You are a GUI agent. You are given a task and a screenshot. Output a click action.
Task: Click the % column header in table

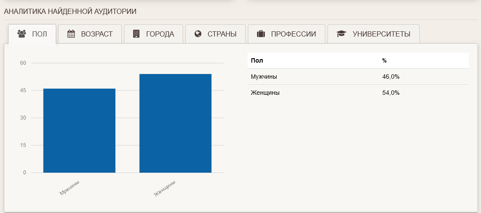click(x=384, y=60)
